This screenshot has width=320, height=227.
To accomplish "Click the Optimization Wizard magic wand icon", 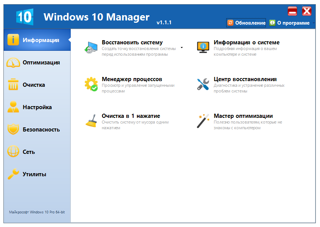I will [x=203, y=121].
